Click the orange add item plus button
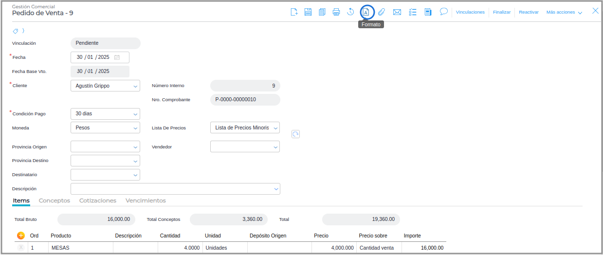 click(x=21, y=236)
